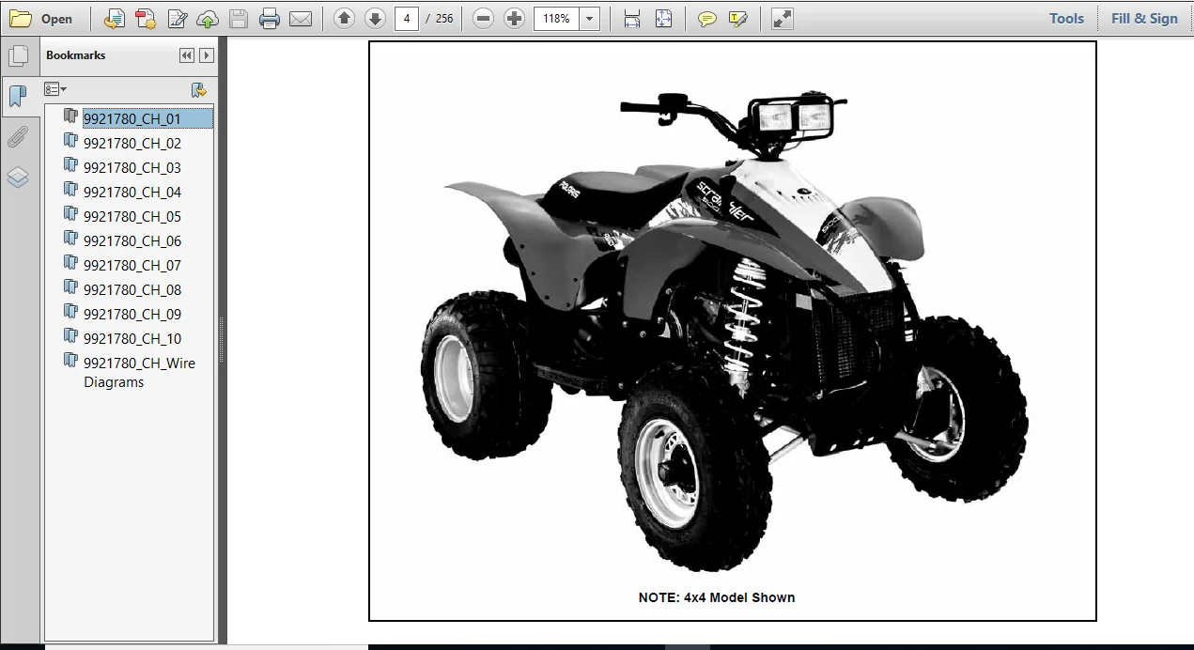This screenshot has width=1194, height=650.
Task: Click the upload to cloud icon
Action: 208,18
